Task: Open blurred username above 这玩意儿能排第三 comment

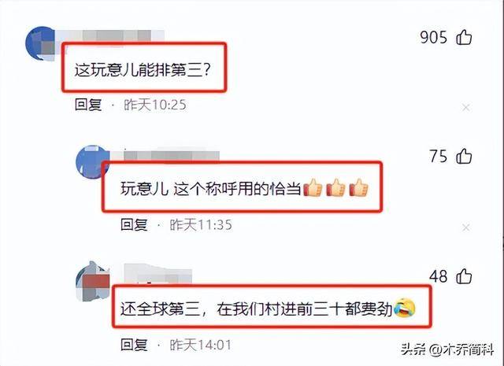Action: (109, 35)
